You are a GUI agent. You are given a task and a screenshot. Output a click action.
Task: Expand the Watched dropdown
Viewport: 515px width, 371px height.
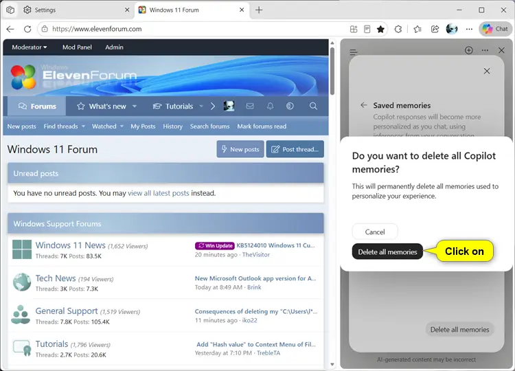pyautogui.click(x=122, y=126)
